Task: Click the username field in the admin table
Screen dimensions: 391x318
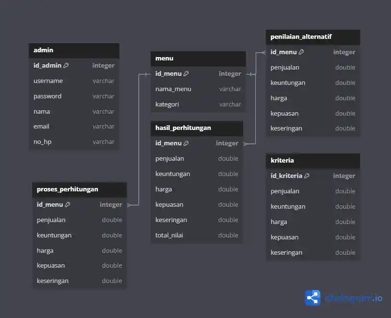Action: 74,81
